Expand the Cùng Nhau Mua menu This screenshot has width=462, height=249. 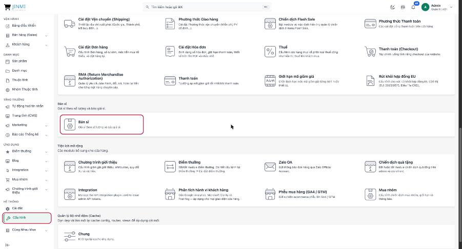[x=46, y=231]
